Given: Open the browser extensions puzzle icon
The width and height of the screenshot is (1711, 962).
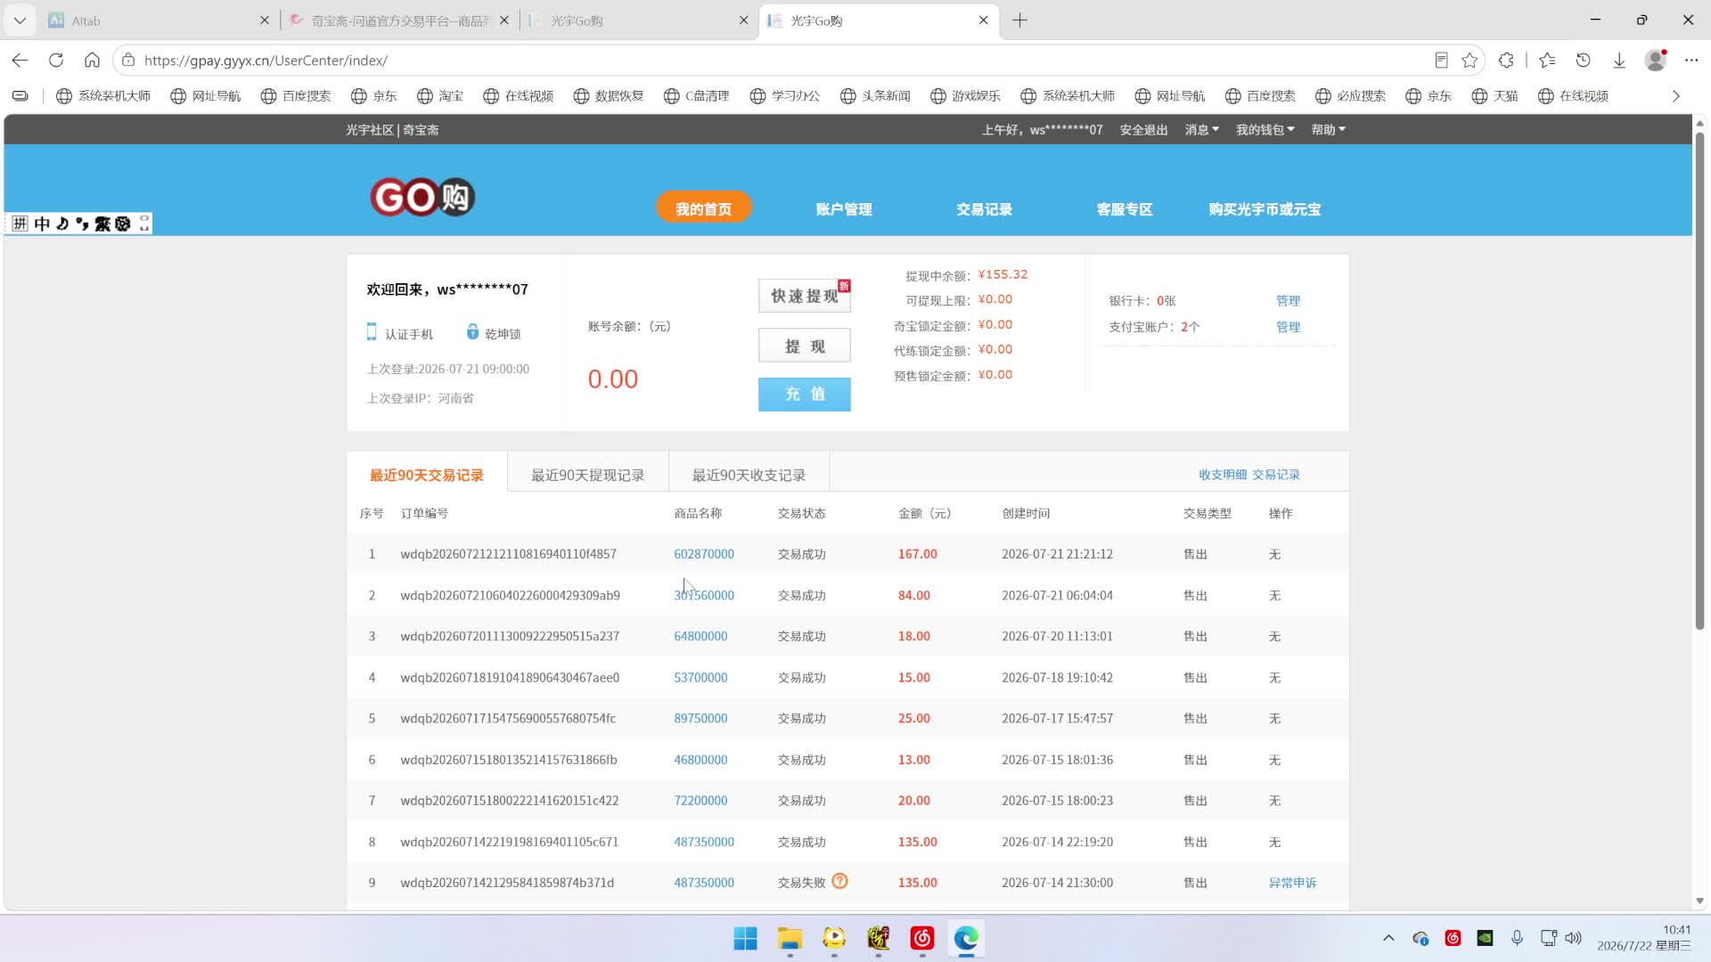Looking at the screenshot, I should point(1506,60).
